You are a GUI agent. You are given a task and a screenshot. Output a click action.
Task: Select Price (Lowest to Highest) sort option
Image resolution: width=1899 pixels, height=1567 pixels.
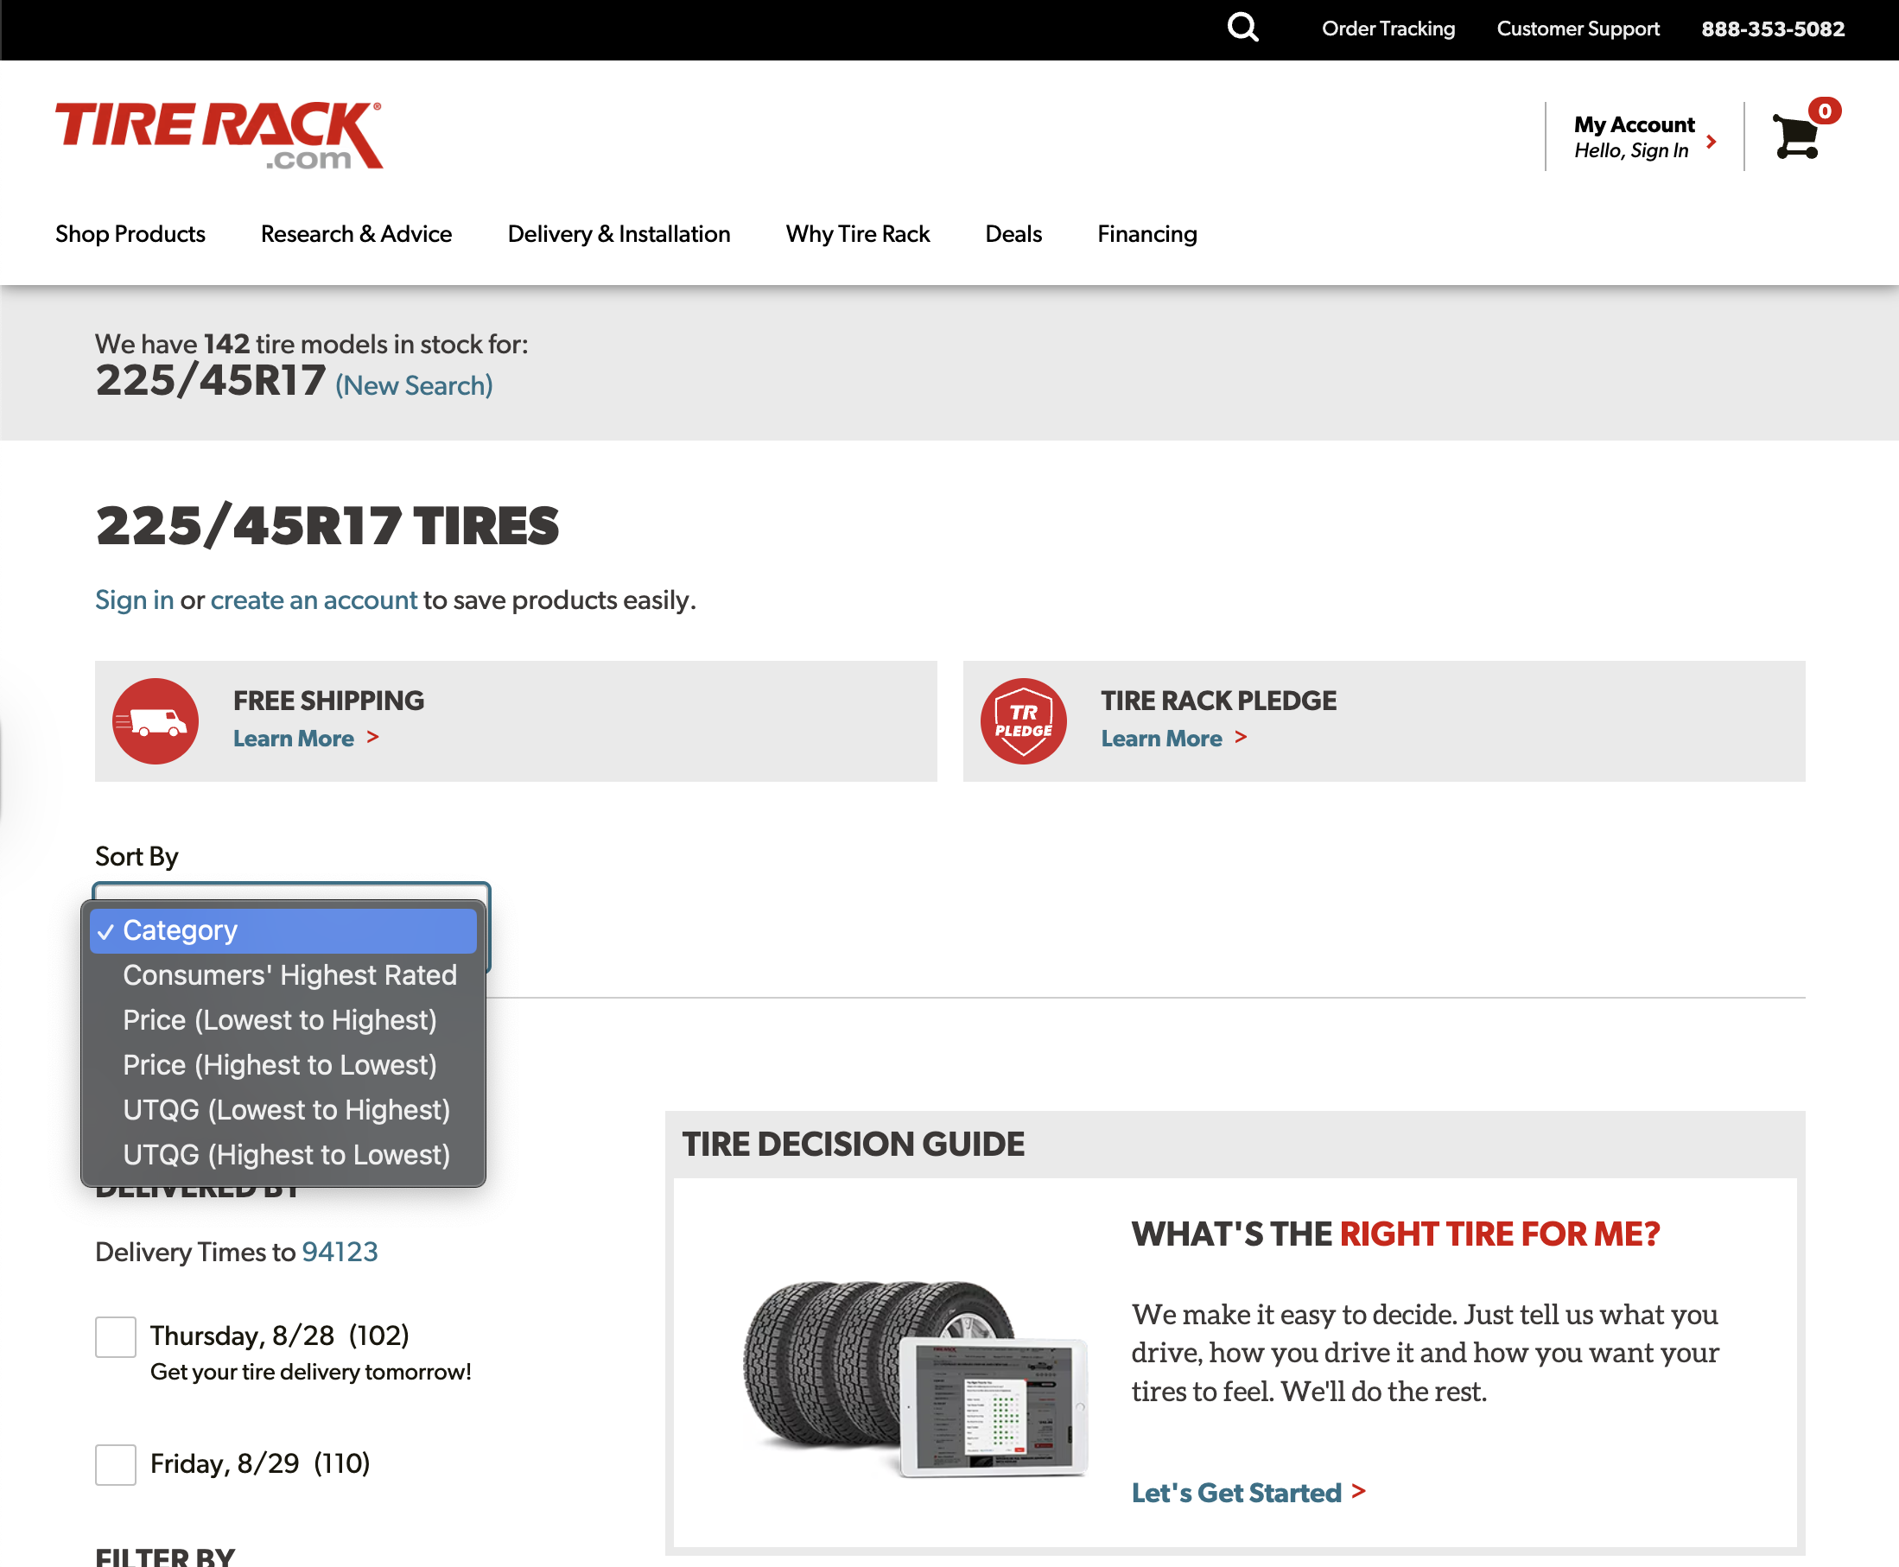(280, 1020)
